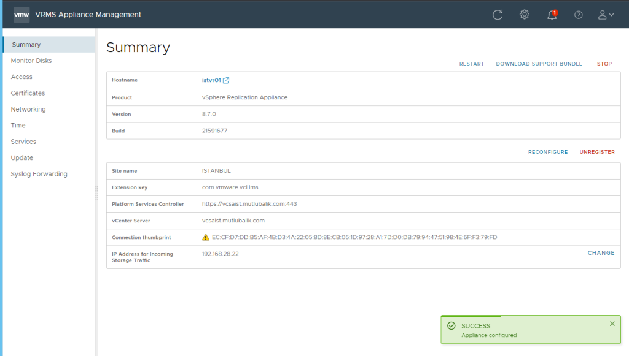Click the VRMS Appliance Management title
629x356 pixels.
[x=88, y=15]
